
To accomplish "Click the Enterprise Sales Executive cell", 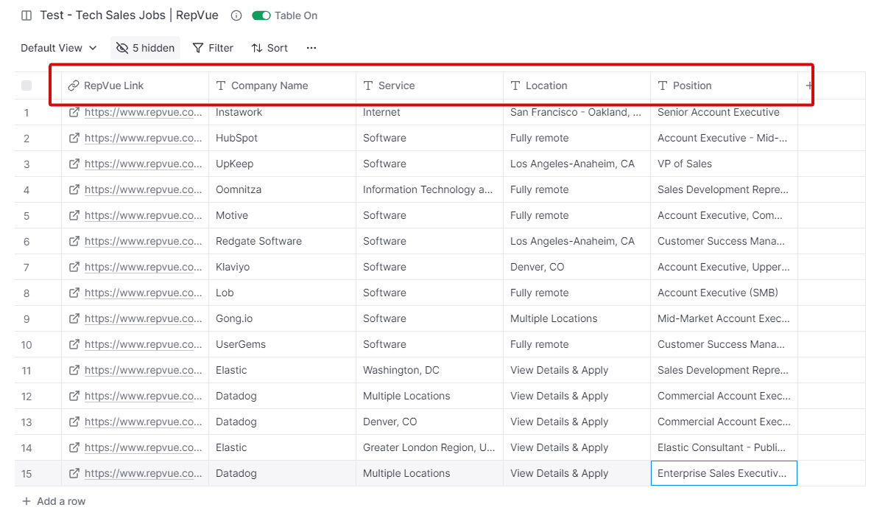I will [x=725, y=473].
